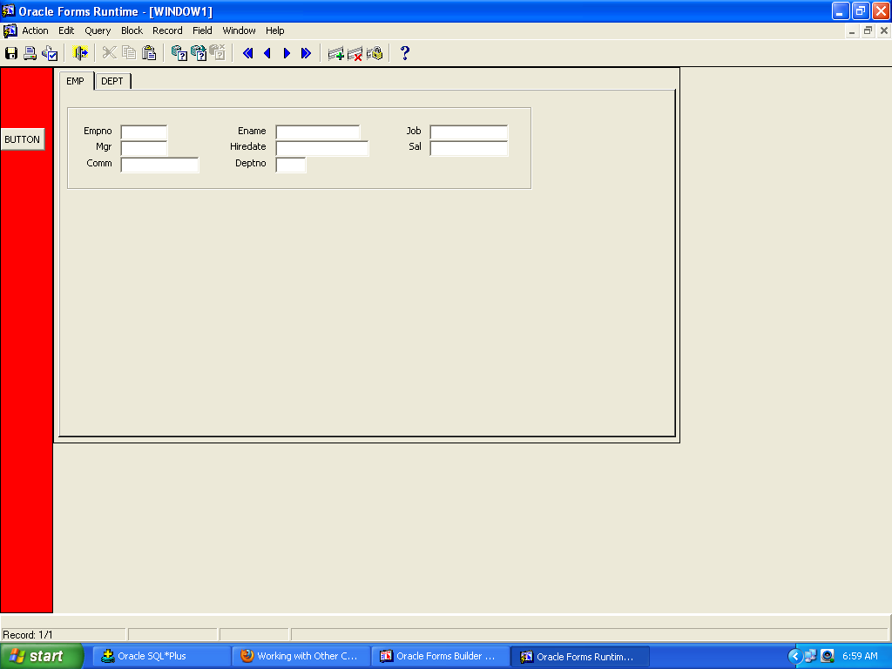Viewport: 892px width, 669px height.
Task: Focus the Hiredate text field
Action: point(321,148)
